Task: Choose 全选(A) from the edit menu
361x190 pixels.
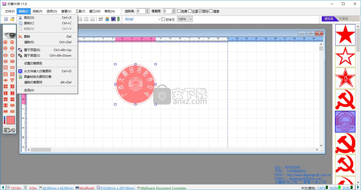Action: tap(47, 90)
